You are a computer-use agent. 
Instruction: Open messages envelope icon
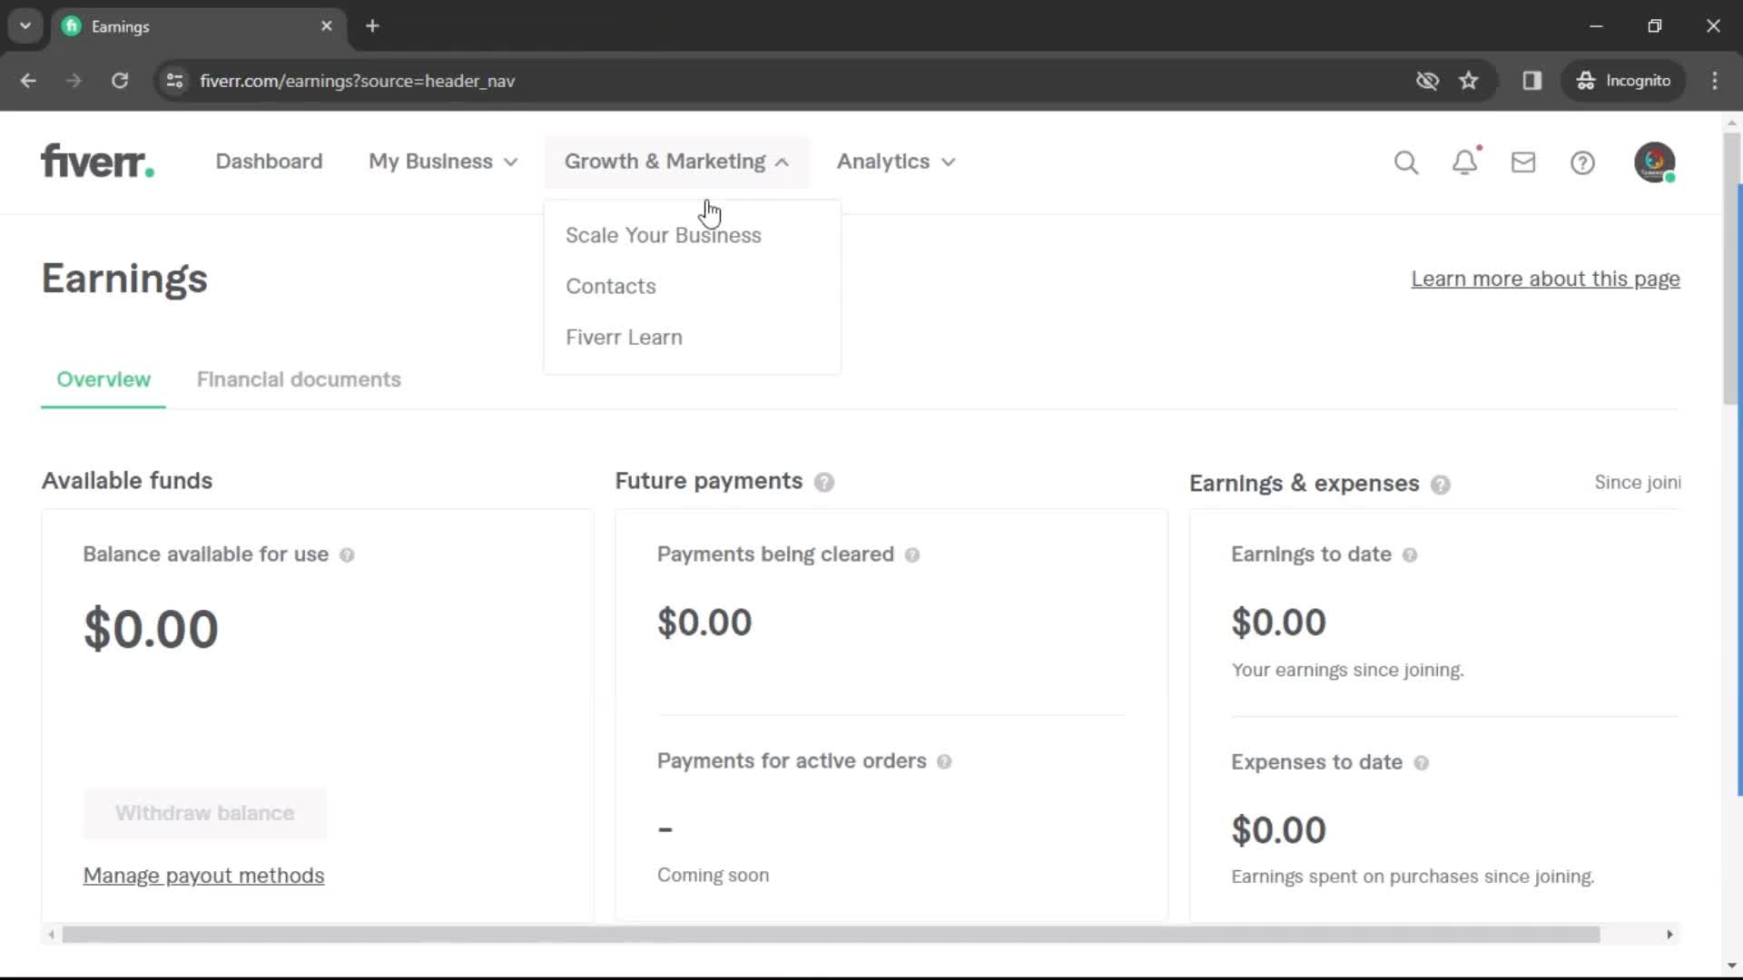coord(1522,162)
